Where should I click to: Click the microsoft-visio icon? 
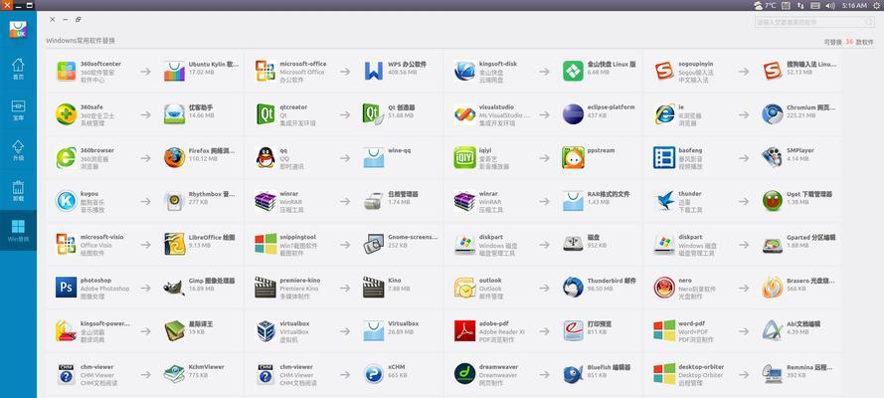(x=66, y=244)
